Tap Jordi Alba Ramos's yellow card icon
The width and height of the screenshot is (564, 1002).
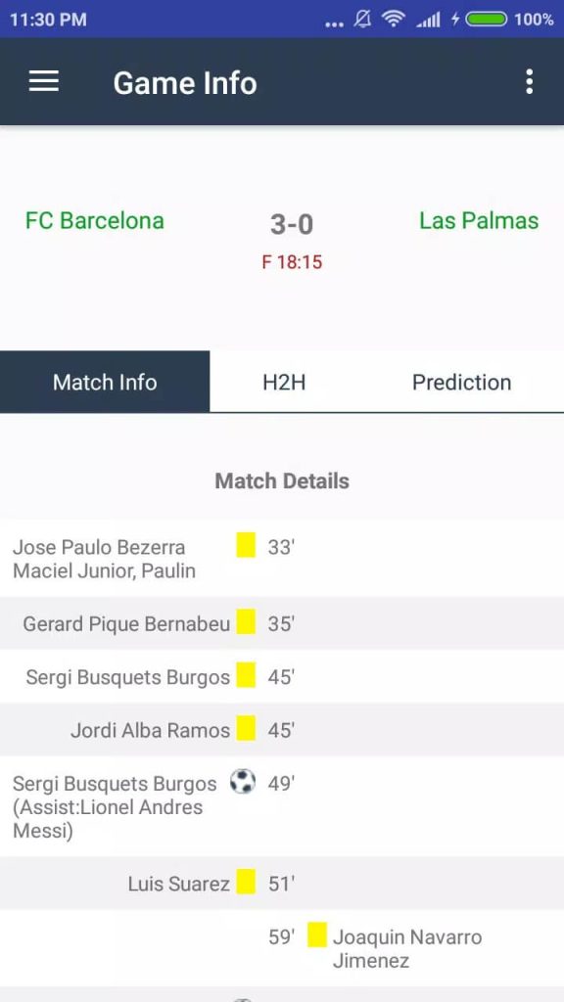click(x=246, y=728)
